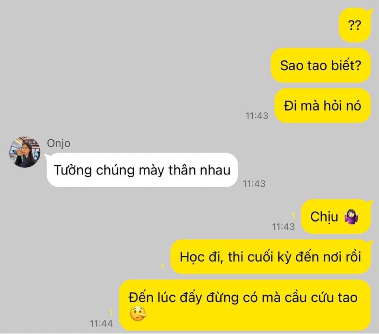
Task: Tap the "Sao tao biết?" message bubble
Action: click(321, 66)
